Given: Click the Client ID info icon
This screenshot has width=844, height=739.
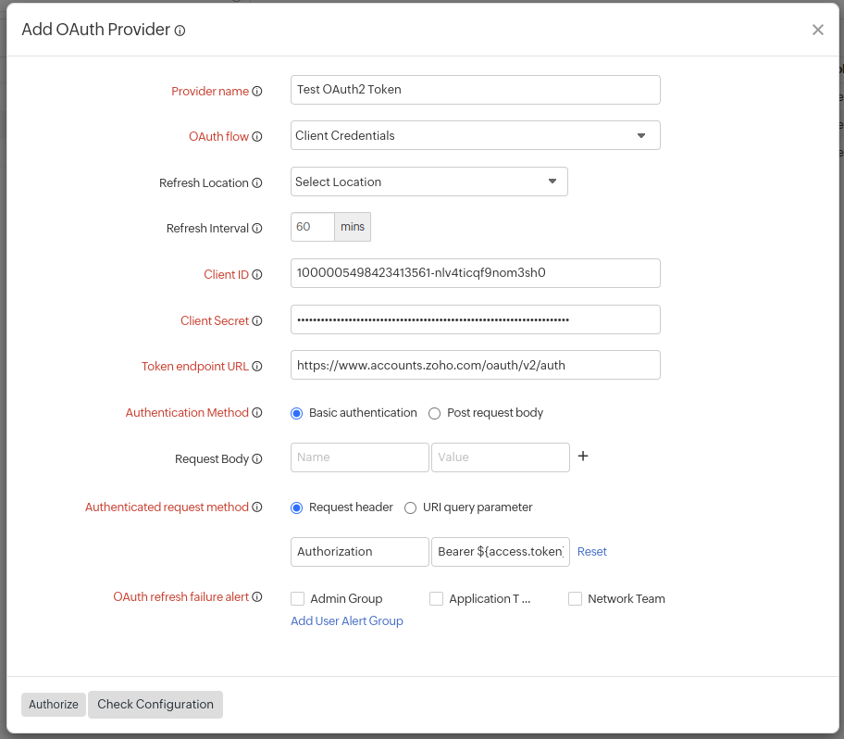Looking at the screenshot, I should tap(257, 274).
